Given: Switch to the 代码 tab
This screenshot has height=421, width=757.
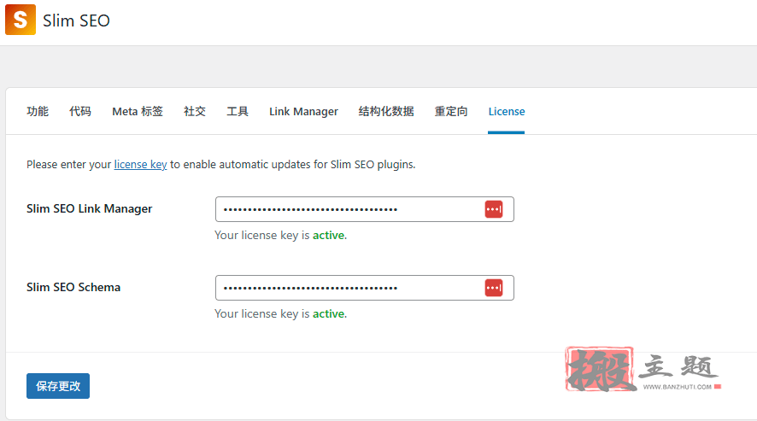Looking at the screenshot, I should (80, 112).
